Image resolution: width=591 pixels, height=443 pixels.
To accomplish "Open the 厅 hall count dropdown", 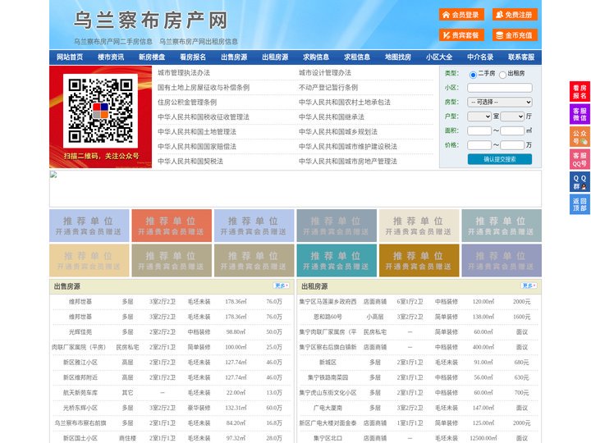I will coord(512,116).
